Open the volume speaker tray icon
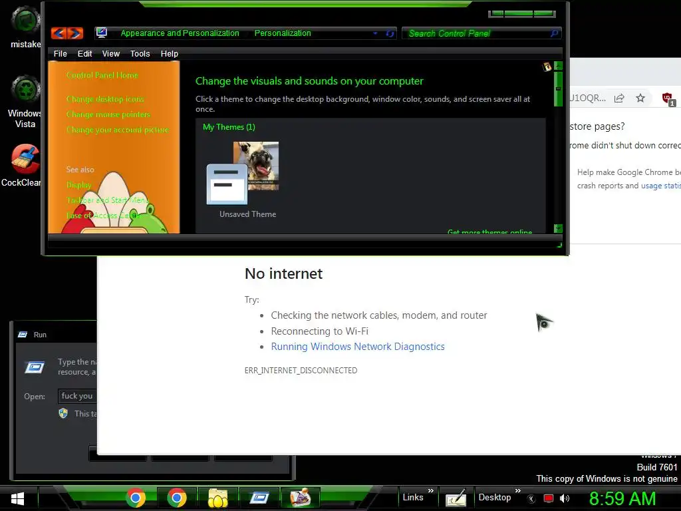The height and width of the screenshot is (511, 681). [x=565, y=498]
